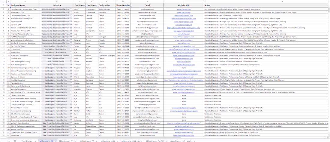Switch to the Test Project sheet tab
This screenshot has height=142, width=330.
point(27,141)
